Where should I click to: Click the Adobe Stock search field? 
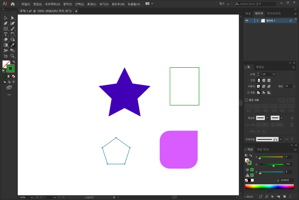[x=255, y=4]
